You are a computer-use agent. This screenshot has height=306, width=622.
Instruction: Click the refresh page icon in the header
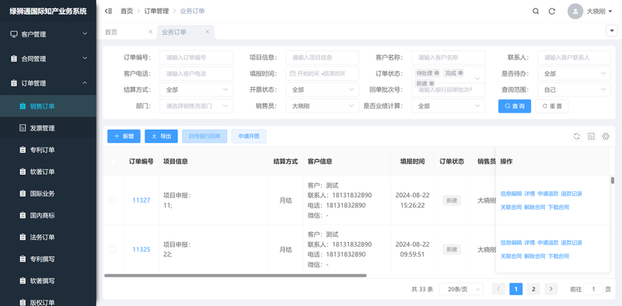[x=552, y=11]
